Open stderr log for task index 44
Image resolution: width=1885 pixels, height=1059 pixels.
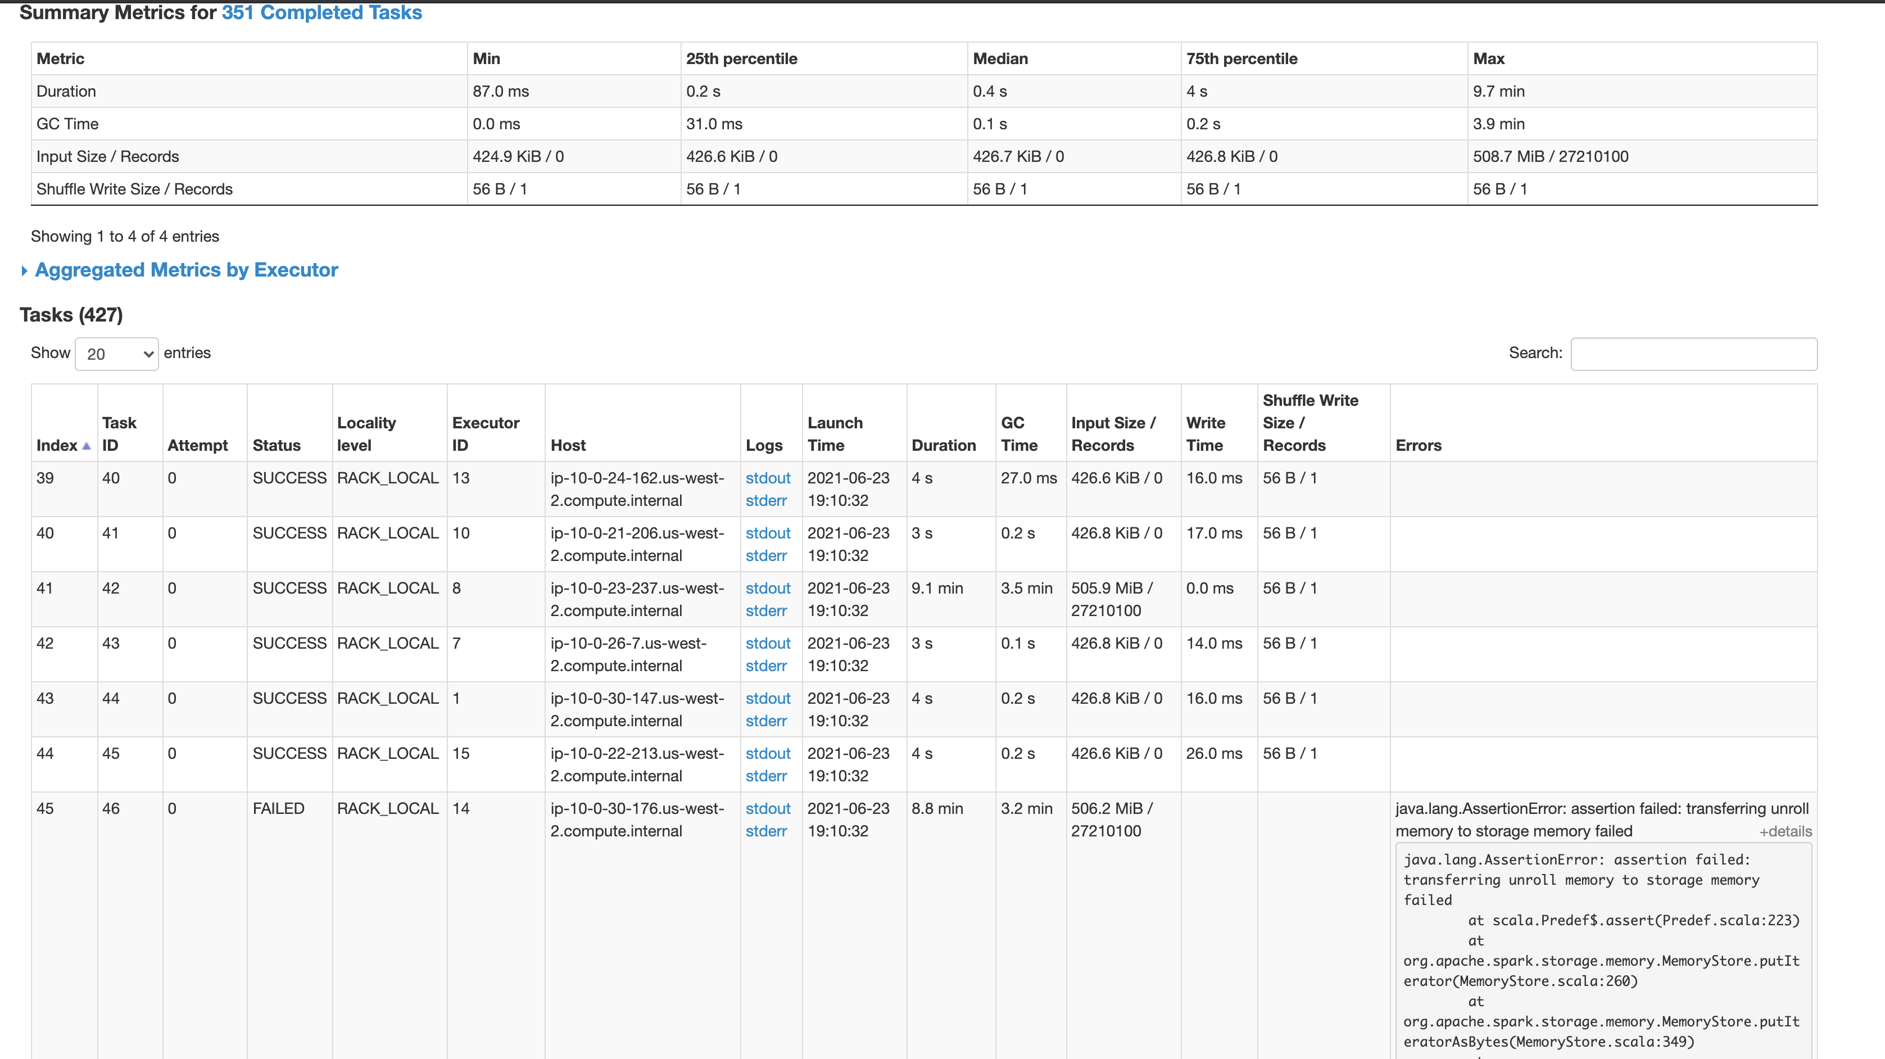[x=765, y=776]
